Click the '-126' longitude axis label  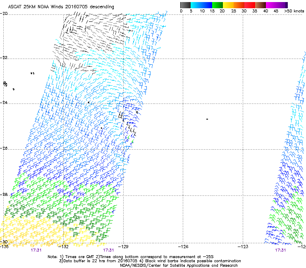coord(183,247)
